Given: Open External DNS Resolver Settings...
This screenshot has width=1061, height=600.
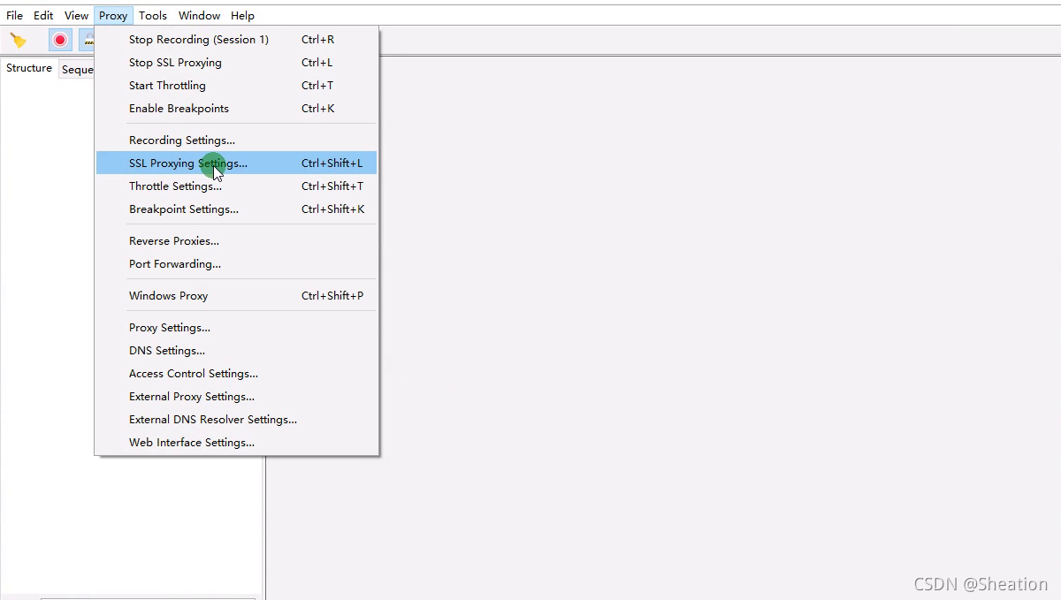Looking at the screenshot, I should tap(237, 420).
